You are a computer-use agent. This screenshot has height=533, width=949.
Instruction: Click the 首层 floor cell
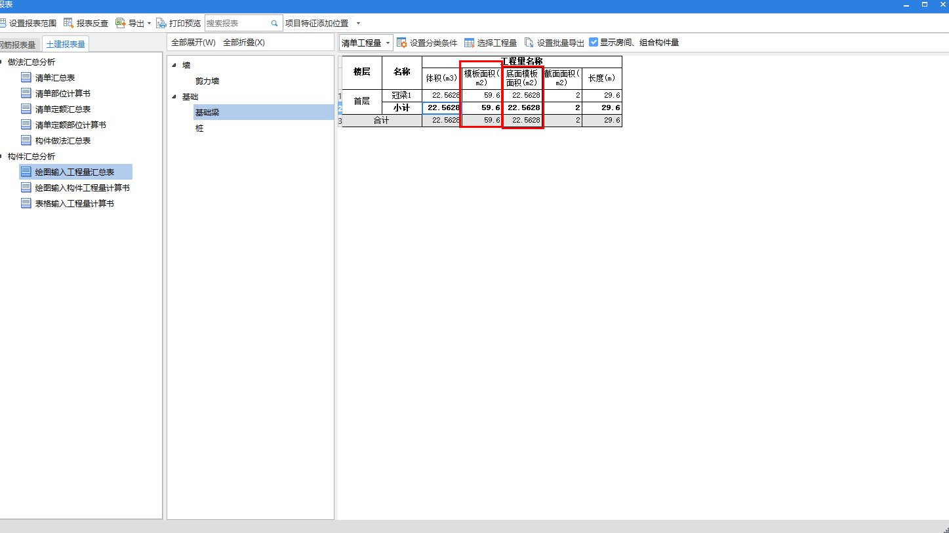pos(362,102)
